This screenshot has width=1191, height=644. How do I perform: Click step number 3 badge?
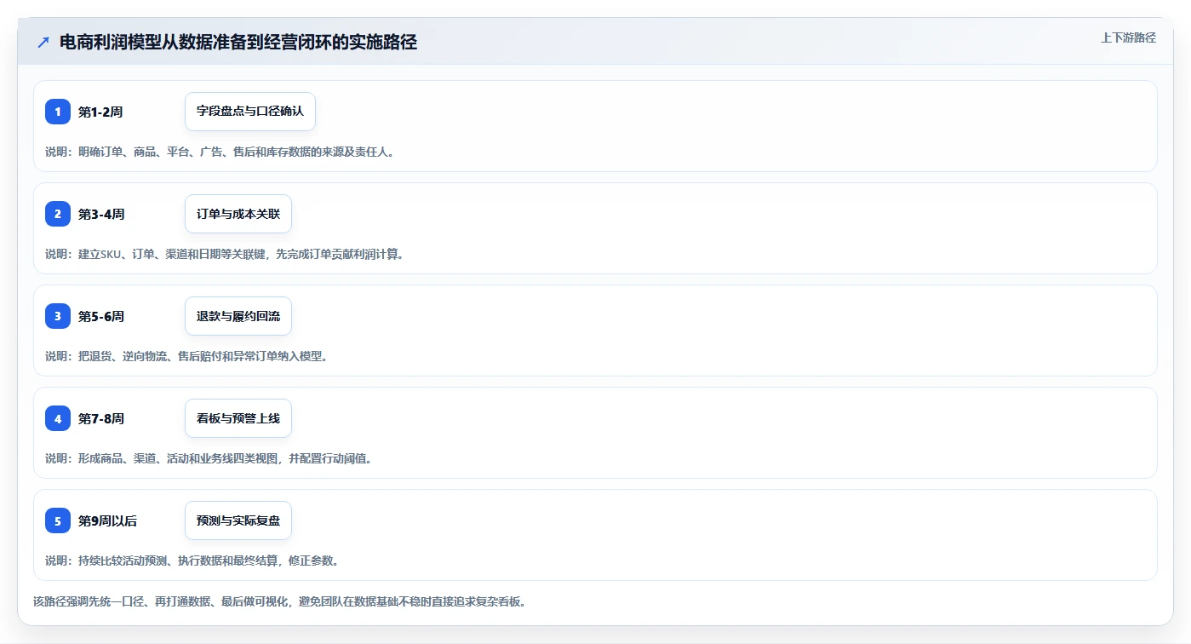58,316
